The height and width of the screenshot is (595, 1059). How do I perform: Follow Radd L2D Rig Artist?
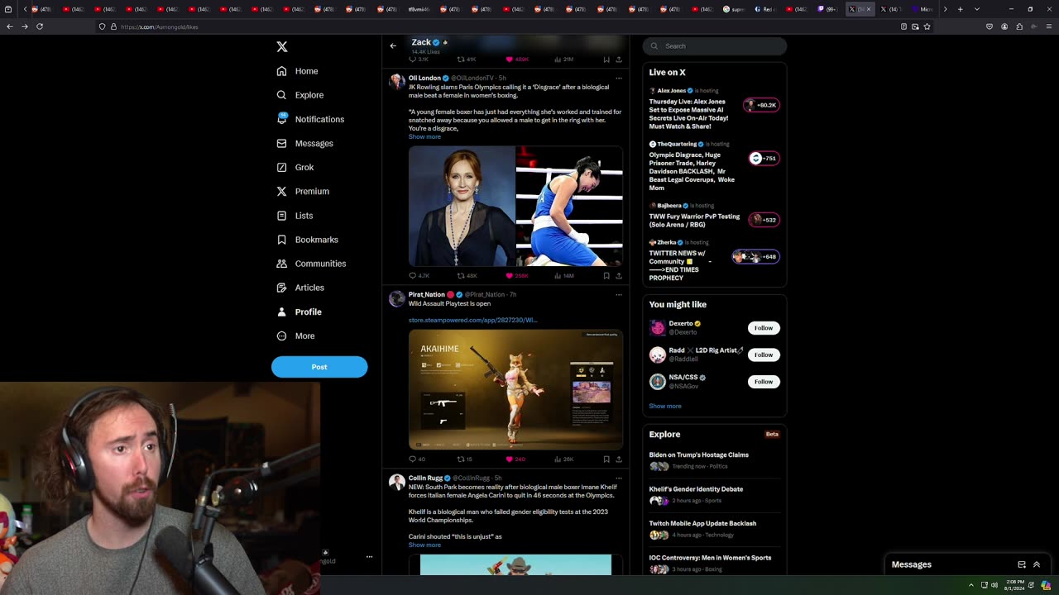(x=764, y=355)
